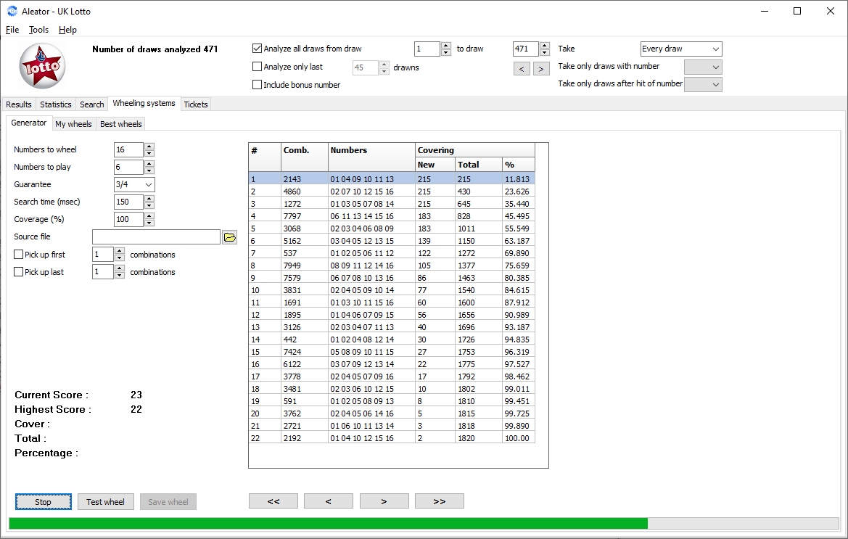Click the Source file input field
This screenshot has width=848, height=539.
tap(156, 236)
